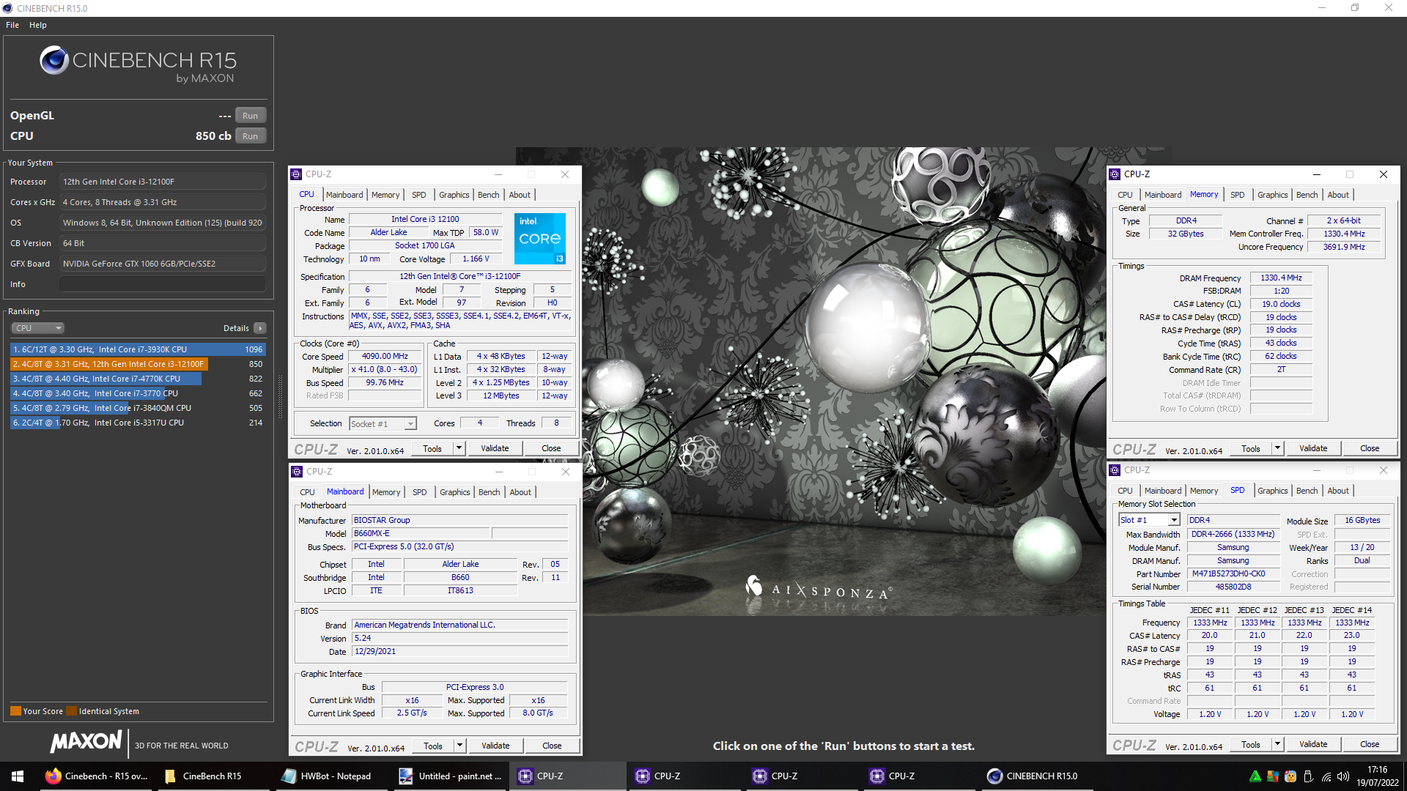
Task: Click the yellow chick tray icon
Action: point(1290,776)
